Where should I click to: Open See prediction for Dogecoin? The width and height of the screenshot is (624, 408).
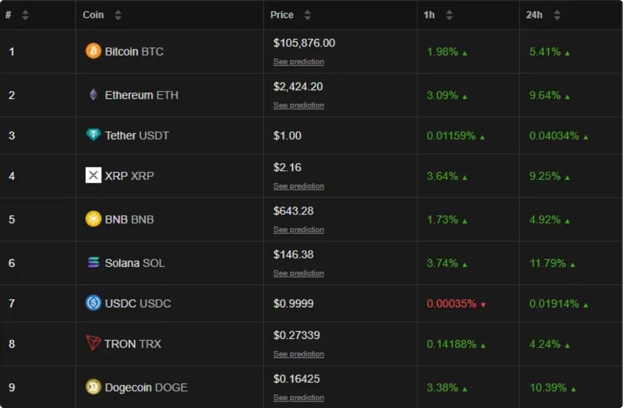297,397
